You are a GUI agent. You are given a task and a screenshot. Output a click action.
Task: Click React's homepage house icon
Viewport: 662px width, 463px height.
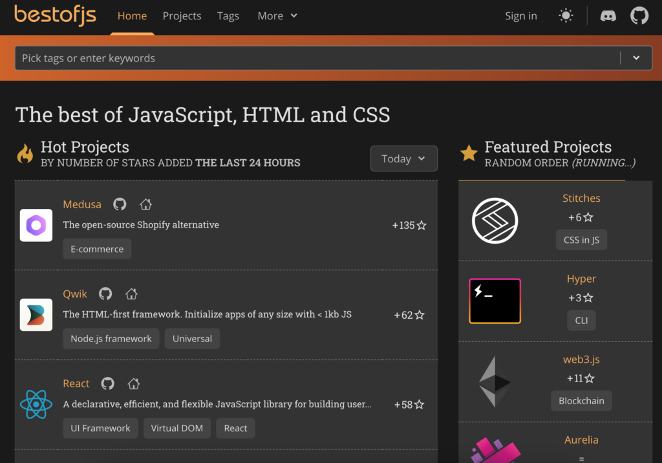pyautogui.click(x=134, y=383)
